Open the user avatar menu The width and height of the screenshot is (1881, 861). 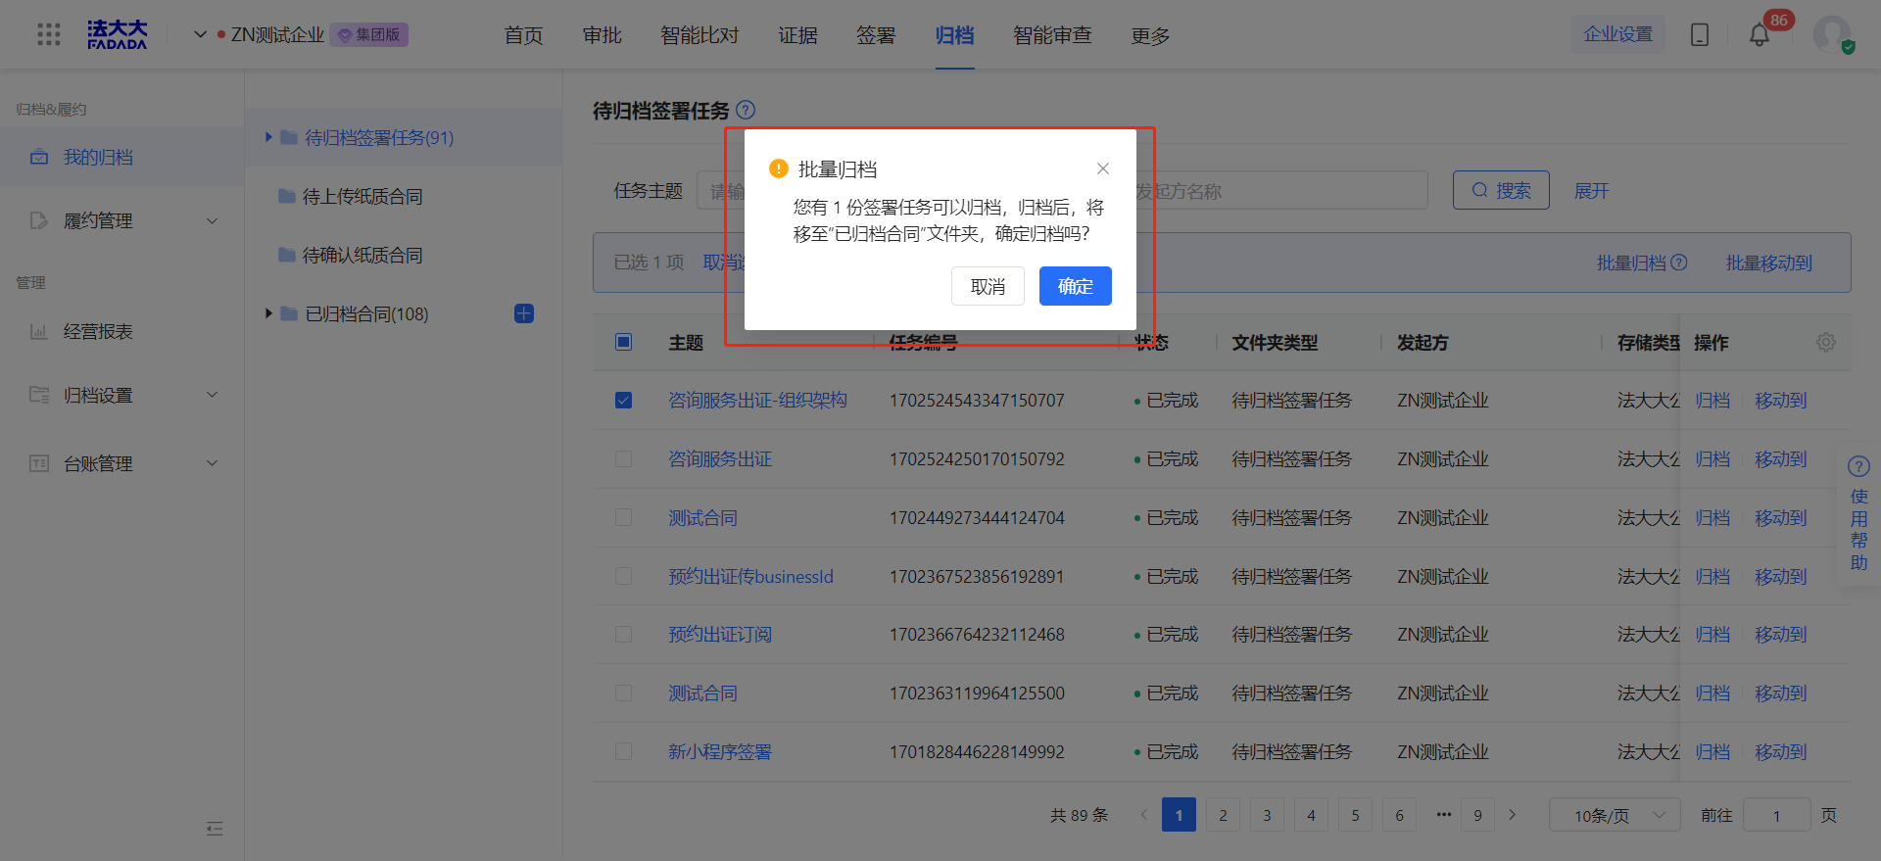coord(1832,35)
